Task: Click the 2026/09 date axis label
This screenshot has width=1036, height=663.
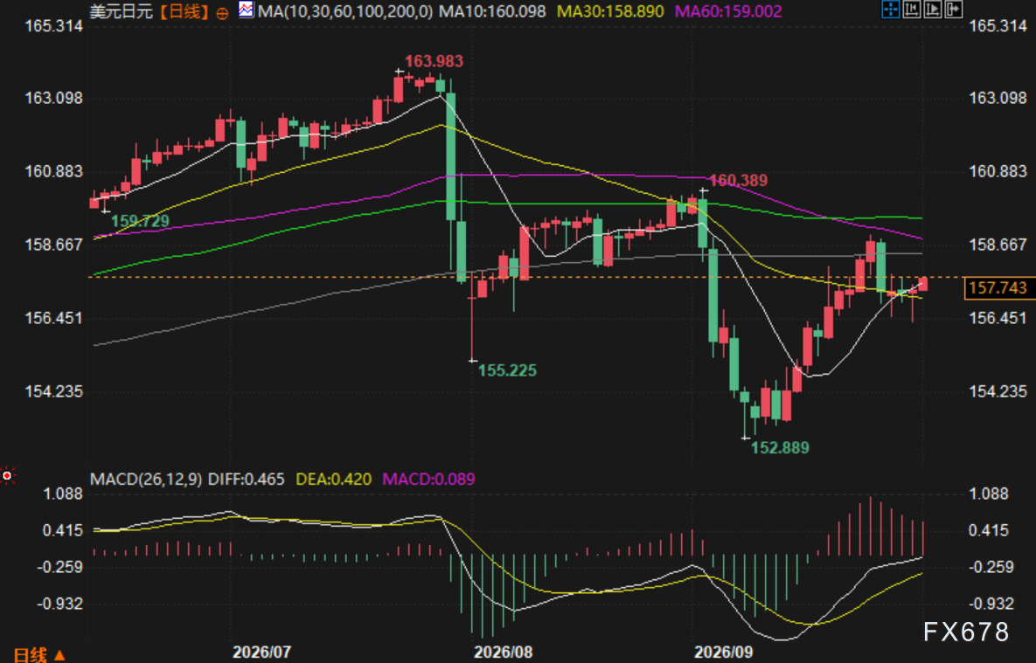Action: [724, 653]
